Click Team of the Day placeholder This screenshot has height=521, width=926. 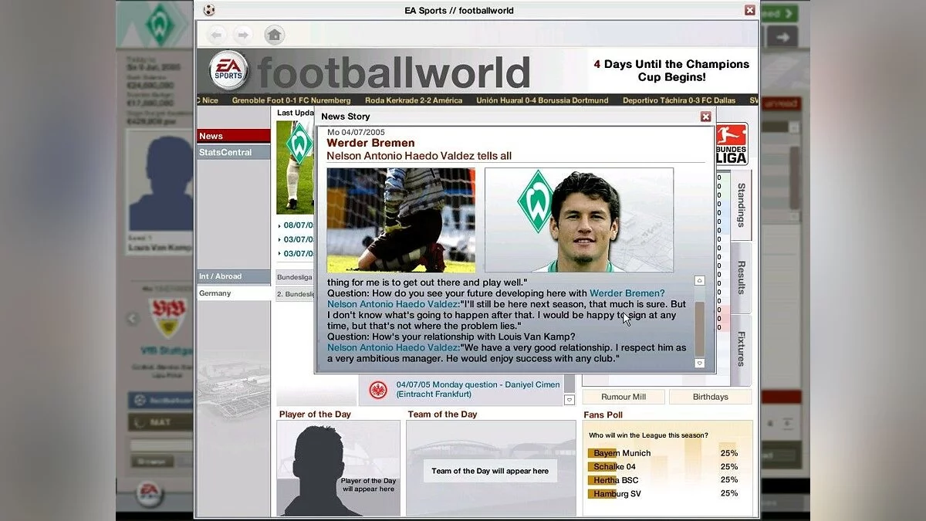point(490,471)
